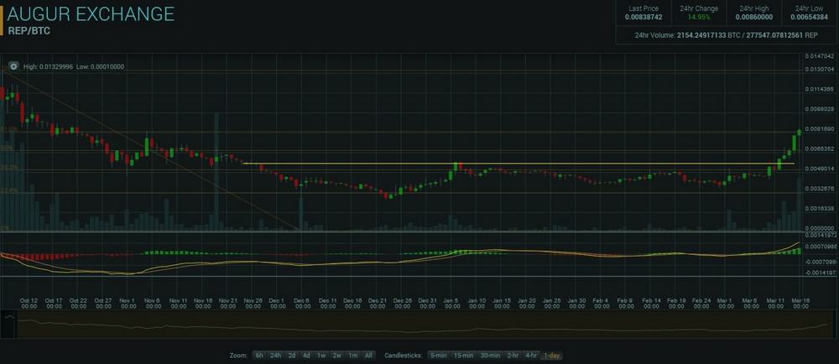Set zoom to 6h
Image resolution: width=839 pixels, height=364 pixels.
[259, 355]
